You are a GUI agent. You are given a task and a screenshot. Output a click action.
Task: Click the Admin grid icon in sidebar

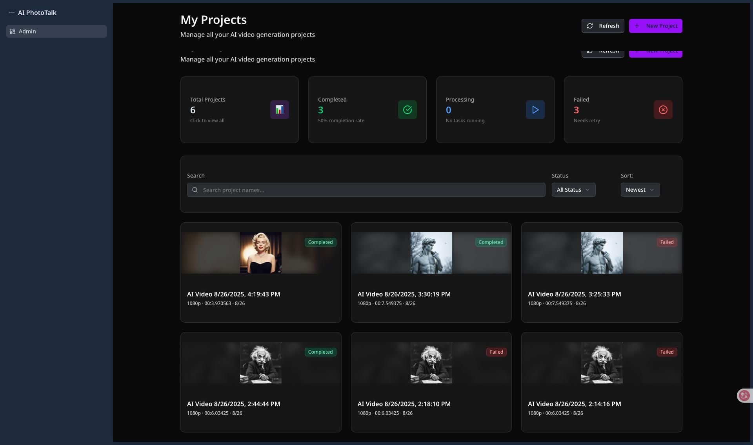pos(13,31)
